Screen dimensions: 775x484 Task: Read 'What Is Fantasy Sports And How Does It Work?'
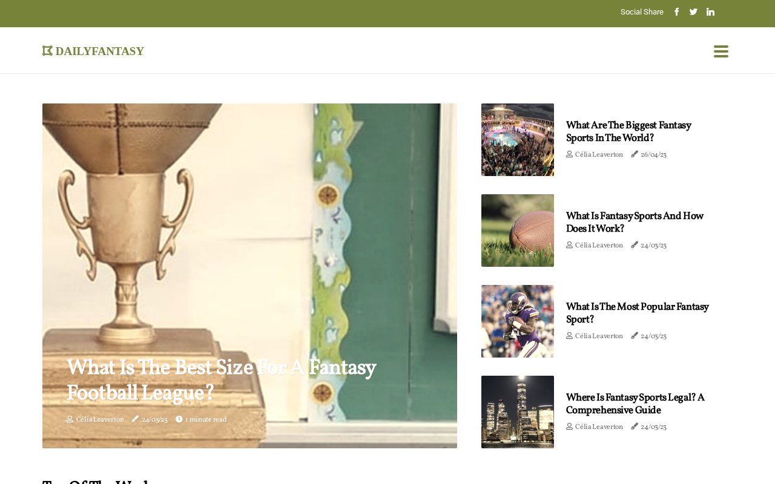(x=635, y=223)
